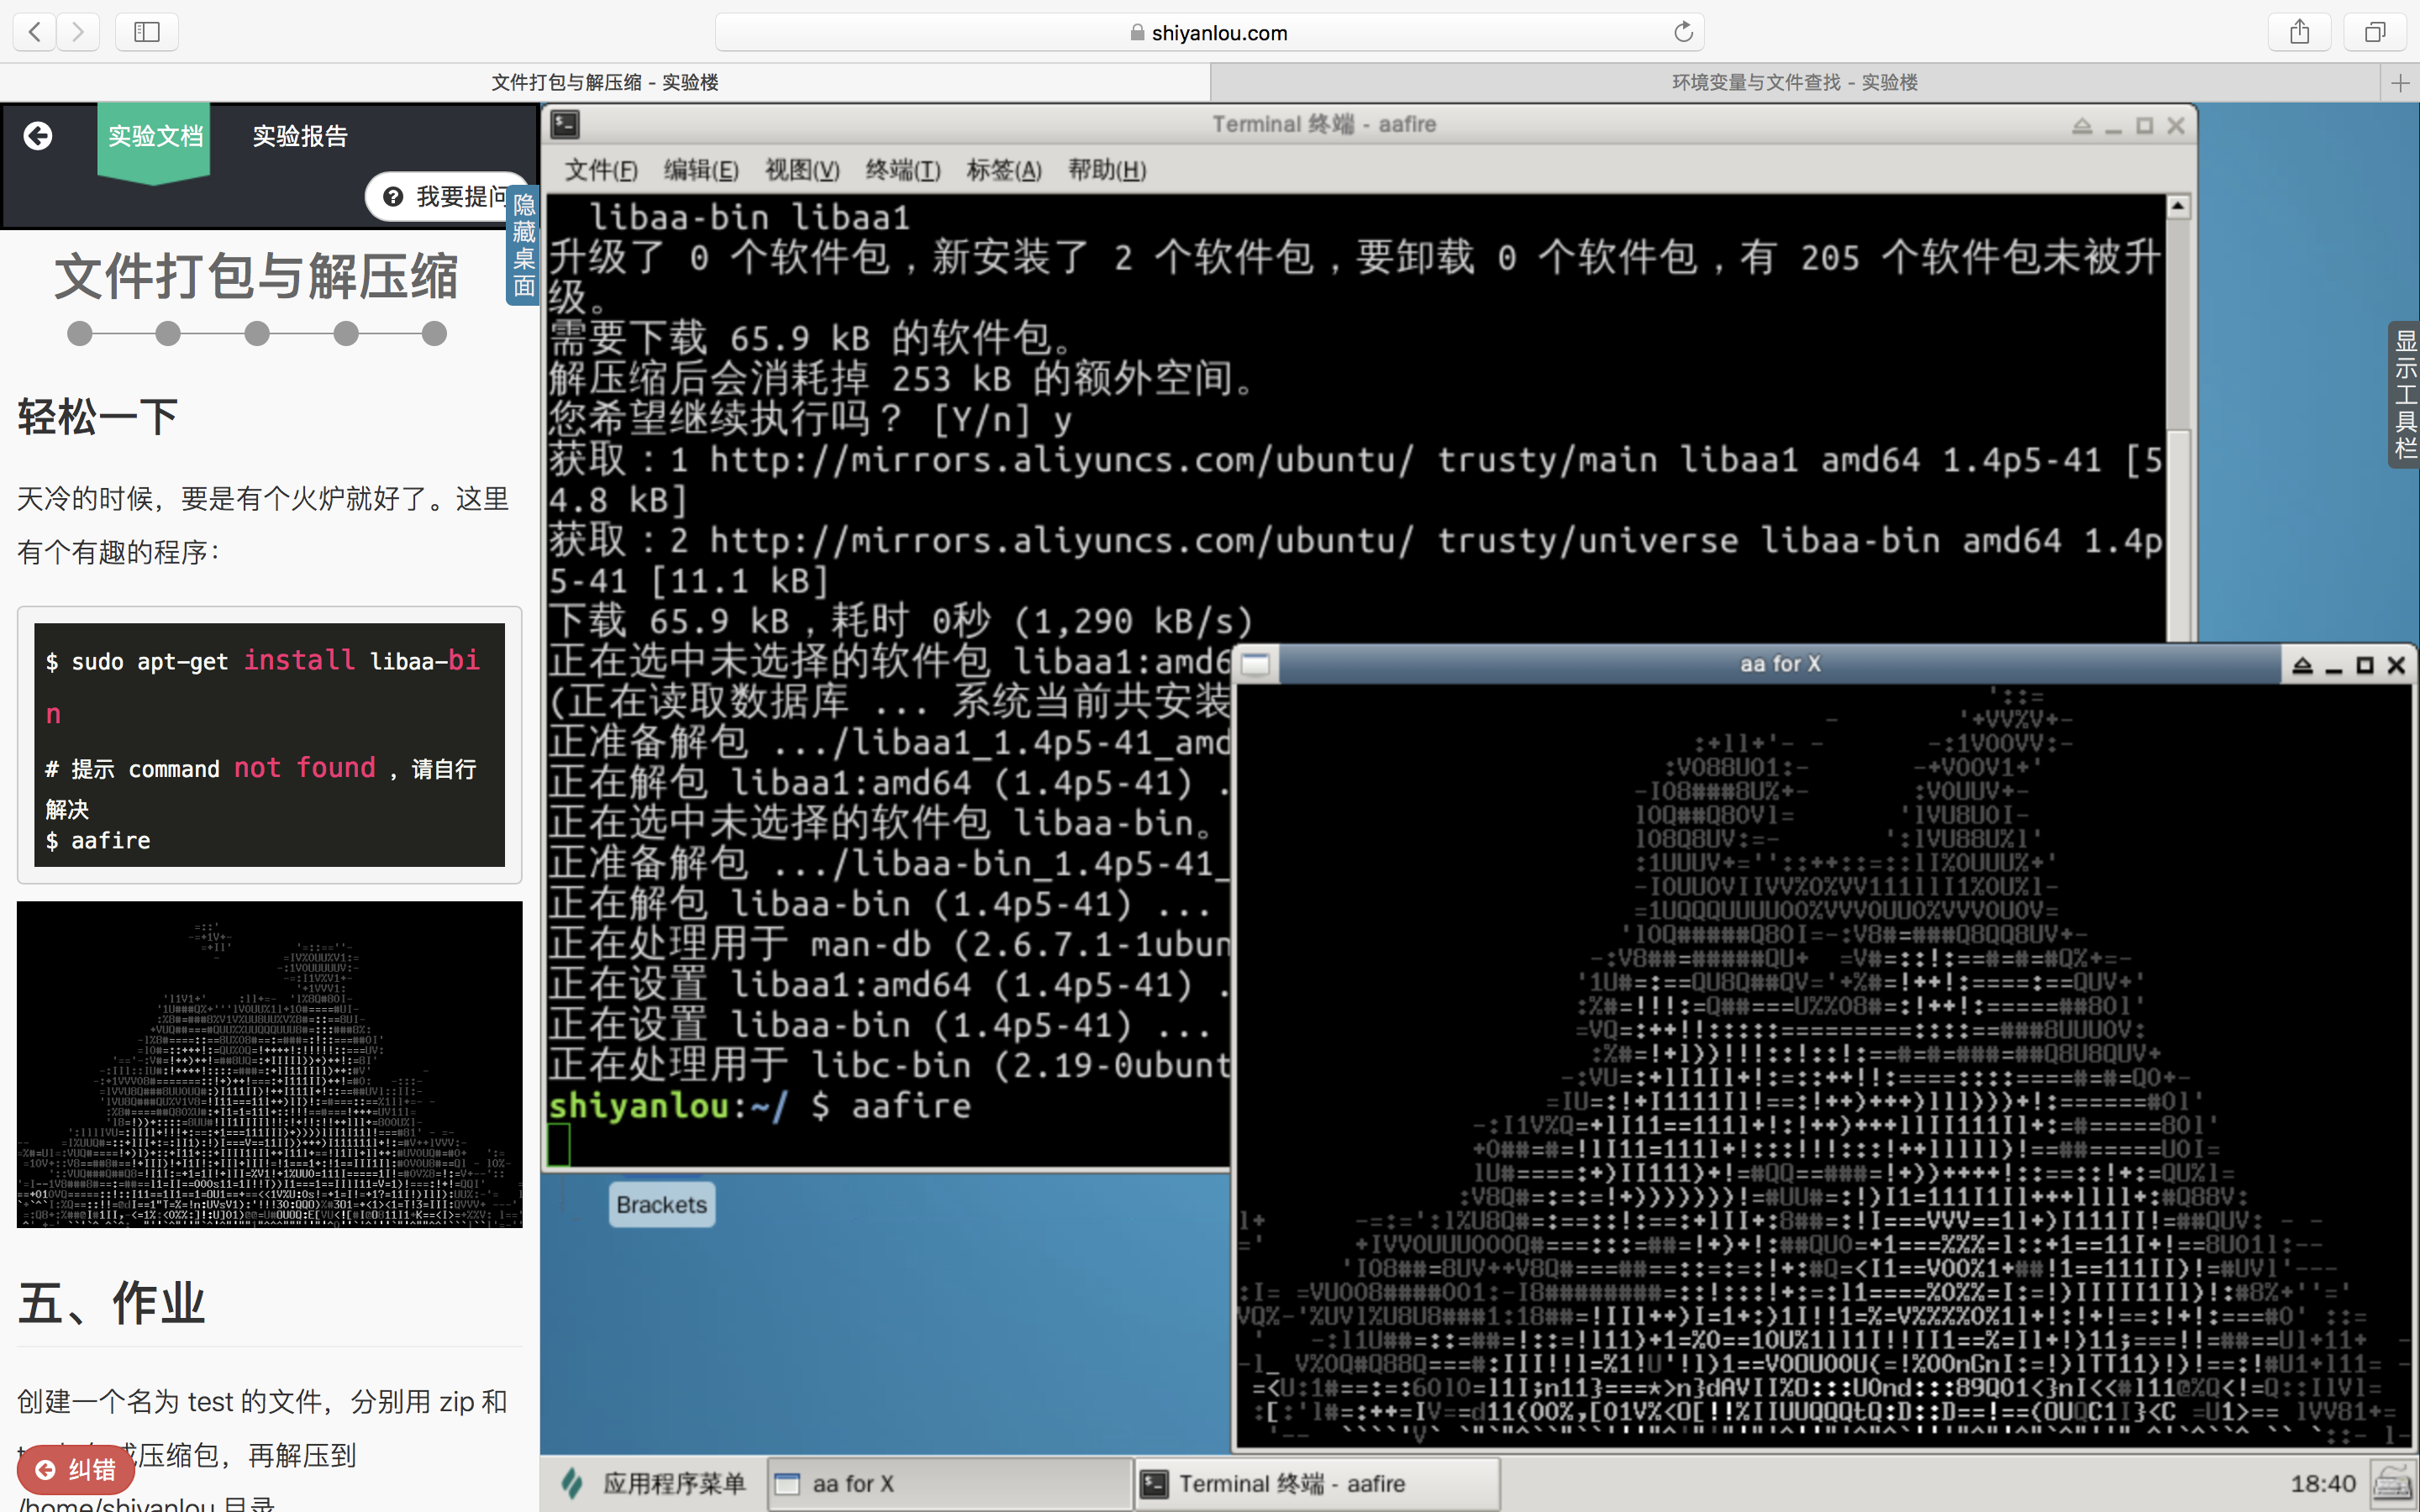Image resolution: width=2420 pixels, height=1512 pixels.
Task: Roll up the aa for X window shade button
Action: click(x=2302, y=665)
